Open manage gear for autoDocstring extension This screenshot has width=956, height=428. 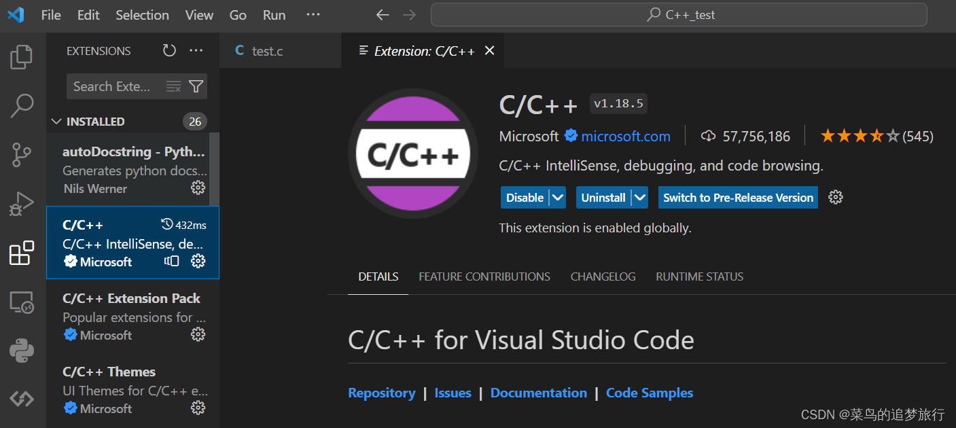[198, 188]
